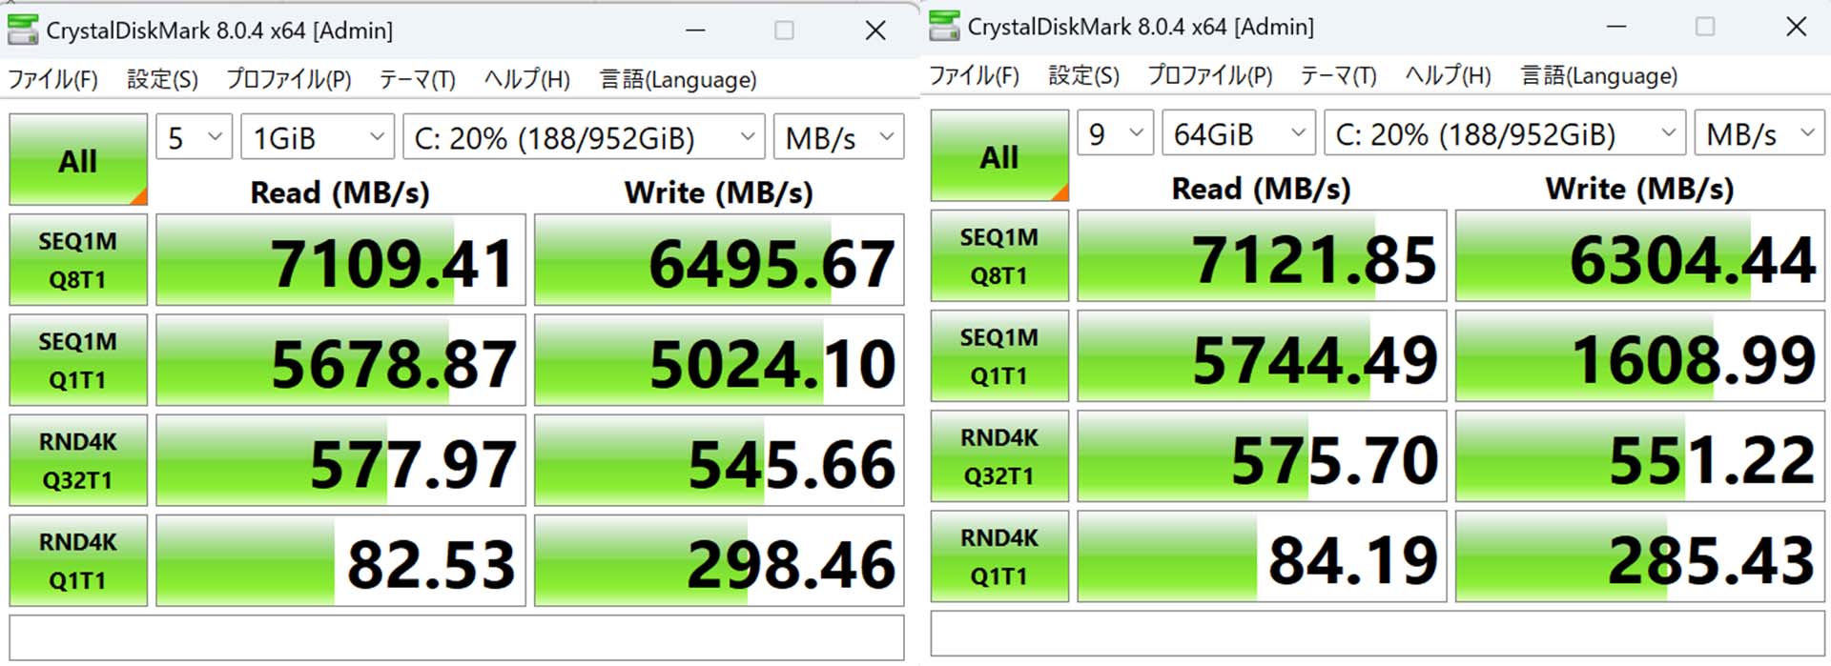Run RND4K Q32T1 test in left window
1831x666 pixels.
[x=78, y=460]
